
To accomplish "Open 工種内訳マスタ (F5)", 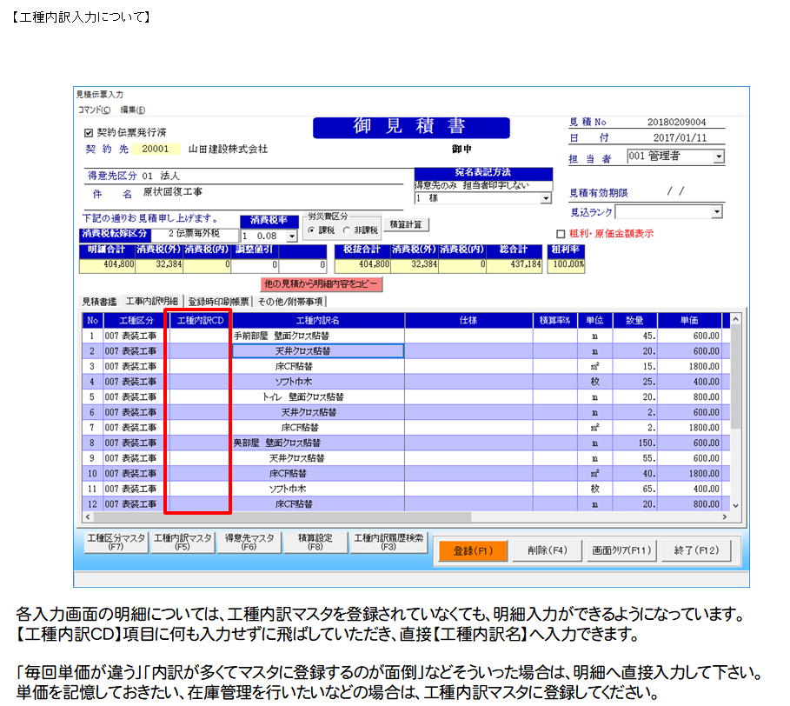I will point(183,543).
